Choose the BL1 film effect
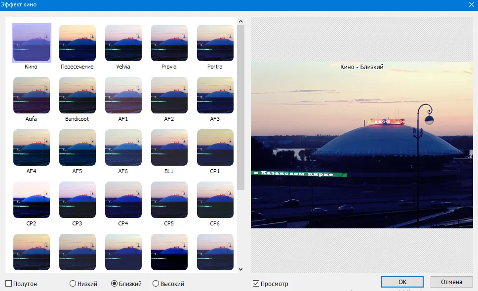Viewport: 478px width, 291px height. tap(169, 147)
